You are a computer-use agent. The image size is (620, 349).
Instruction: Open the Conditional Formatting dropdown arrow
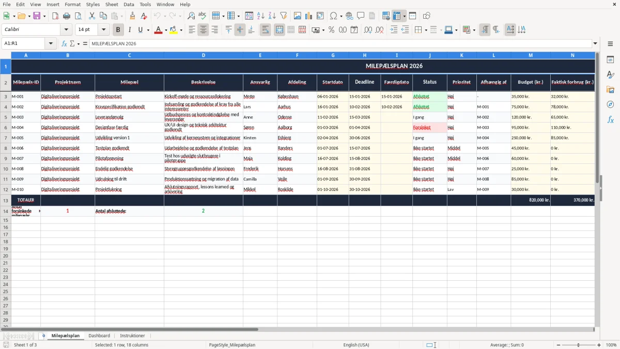click(474, 30)
